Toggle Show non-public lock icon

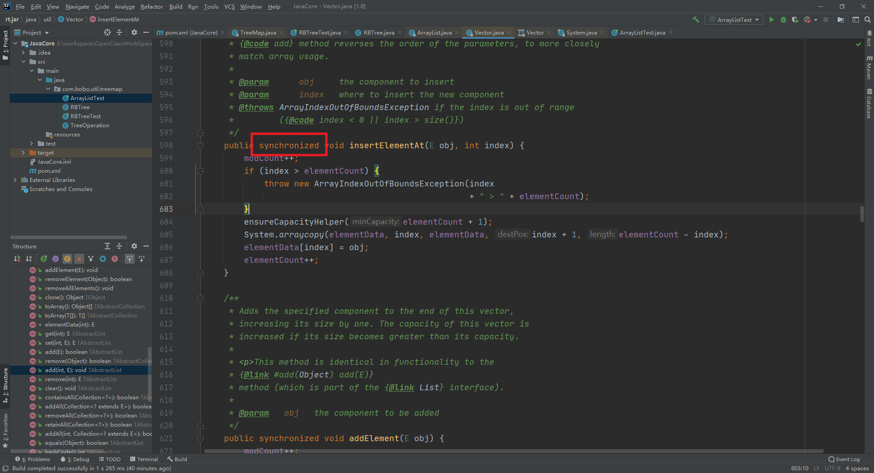(79, 259)
